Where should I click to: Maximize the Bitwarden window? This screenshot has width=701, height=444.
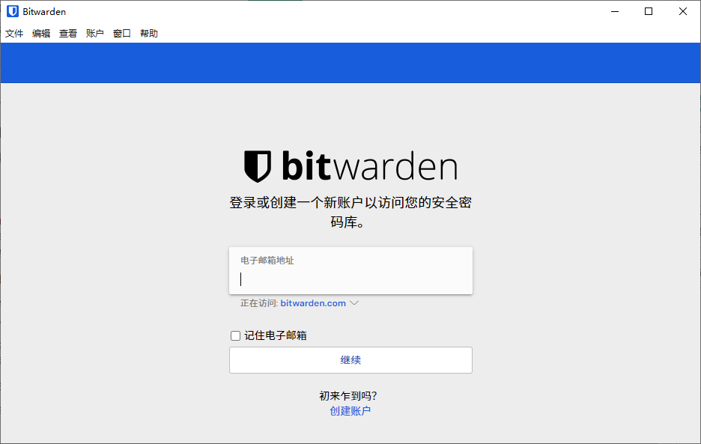[x=649, y=12]
